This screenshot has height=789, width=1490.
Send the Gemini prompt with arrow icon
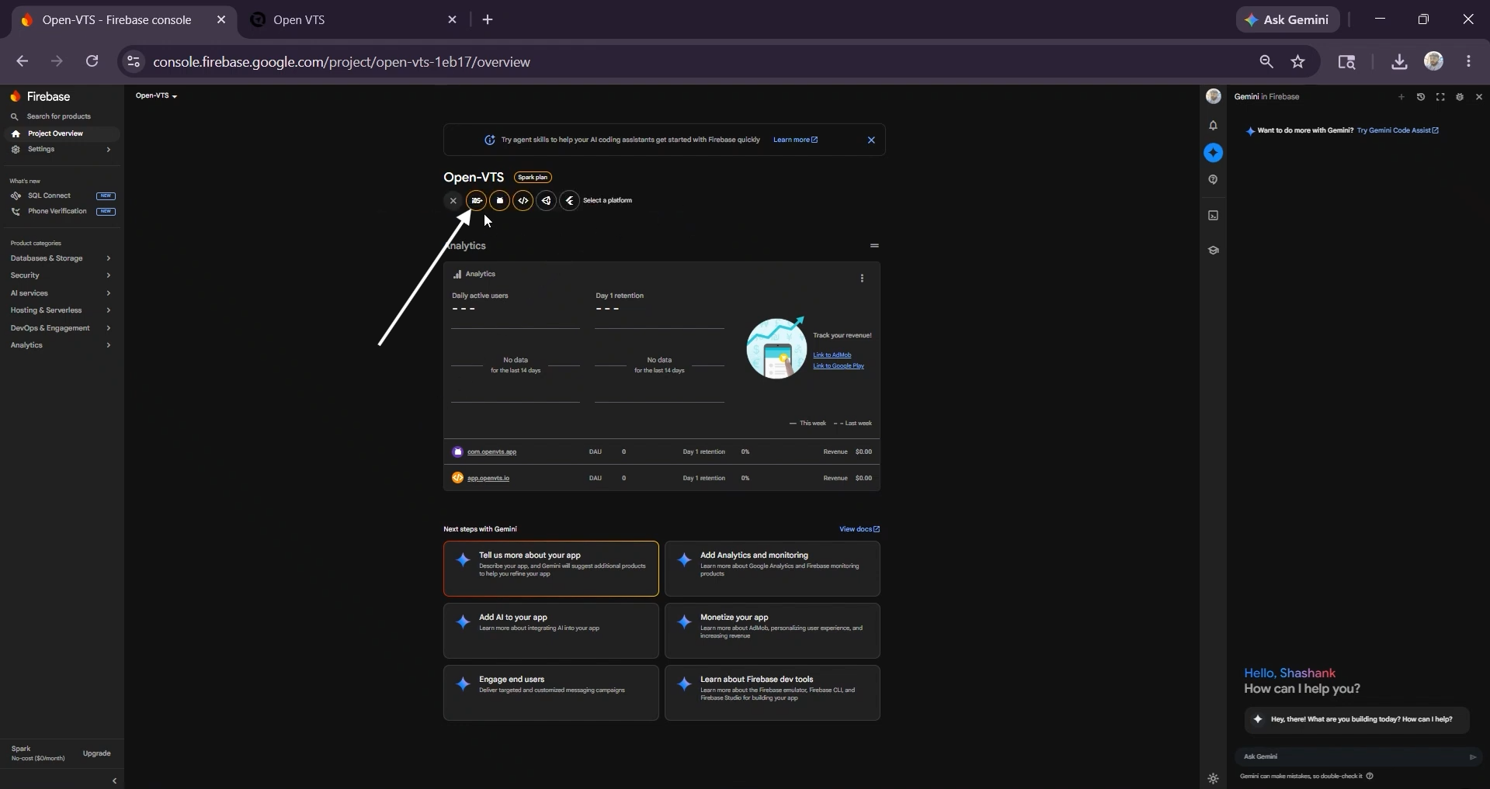point(1473,757)
